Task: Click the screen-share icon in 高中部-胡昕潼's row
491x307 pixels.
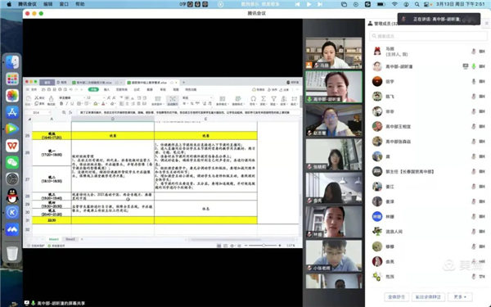Action: coord(466,66)
